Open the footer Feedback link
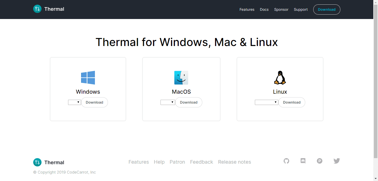The height and width of the screenshot is (181, 378). point(201,162)
